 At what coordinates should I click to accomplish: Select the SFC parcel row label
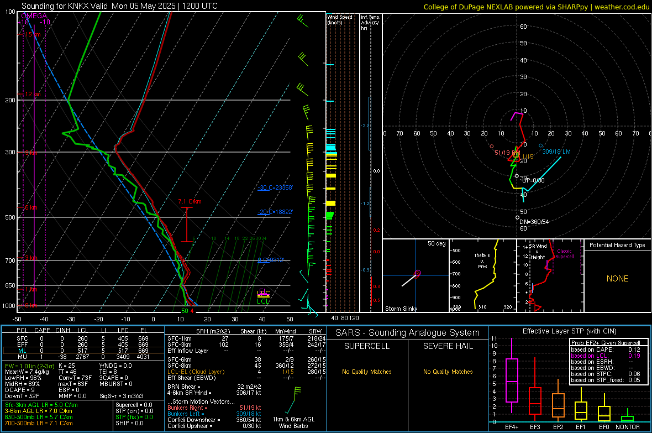(22, 338)
